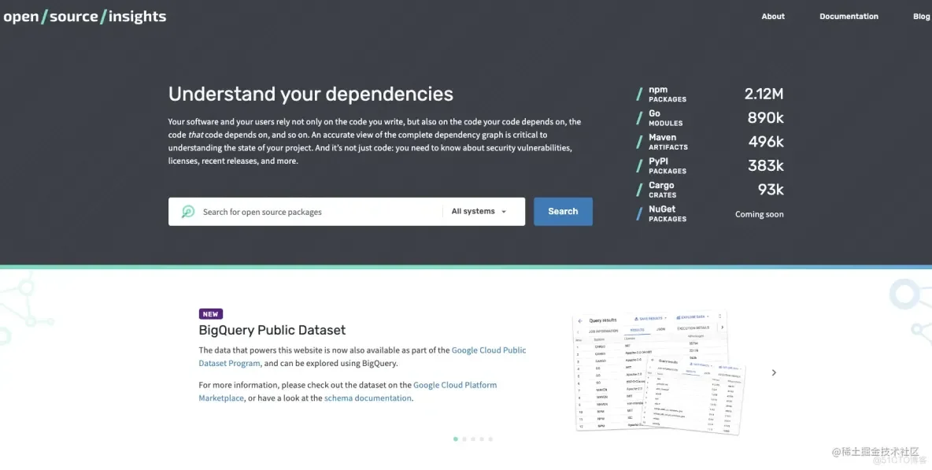Open the About page
932x470 pixels.
(773, 17)
